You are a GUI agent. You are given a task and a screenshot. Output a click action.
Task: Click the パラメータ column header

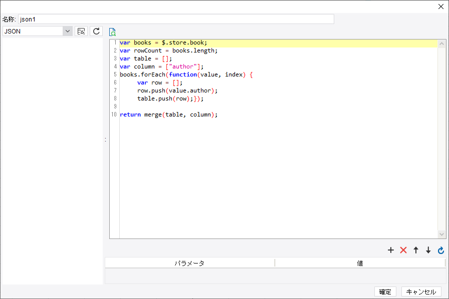[x=189, y=262]
